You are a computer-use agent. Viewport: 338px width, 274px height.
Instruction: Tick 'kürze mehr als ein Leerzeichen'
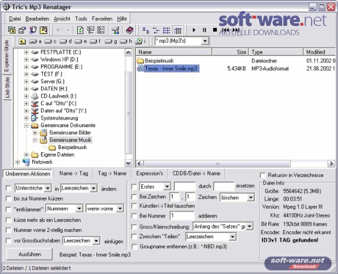pos(8,220)
